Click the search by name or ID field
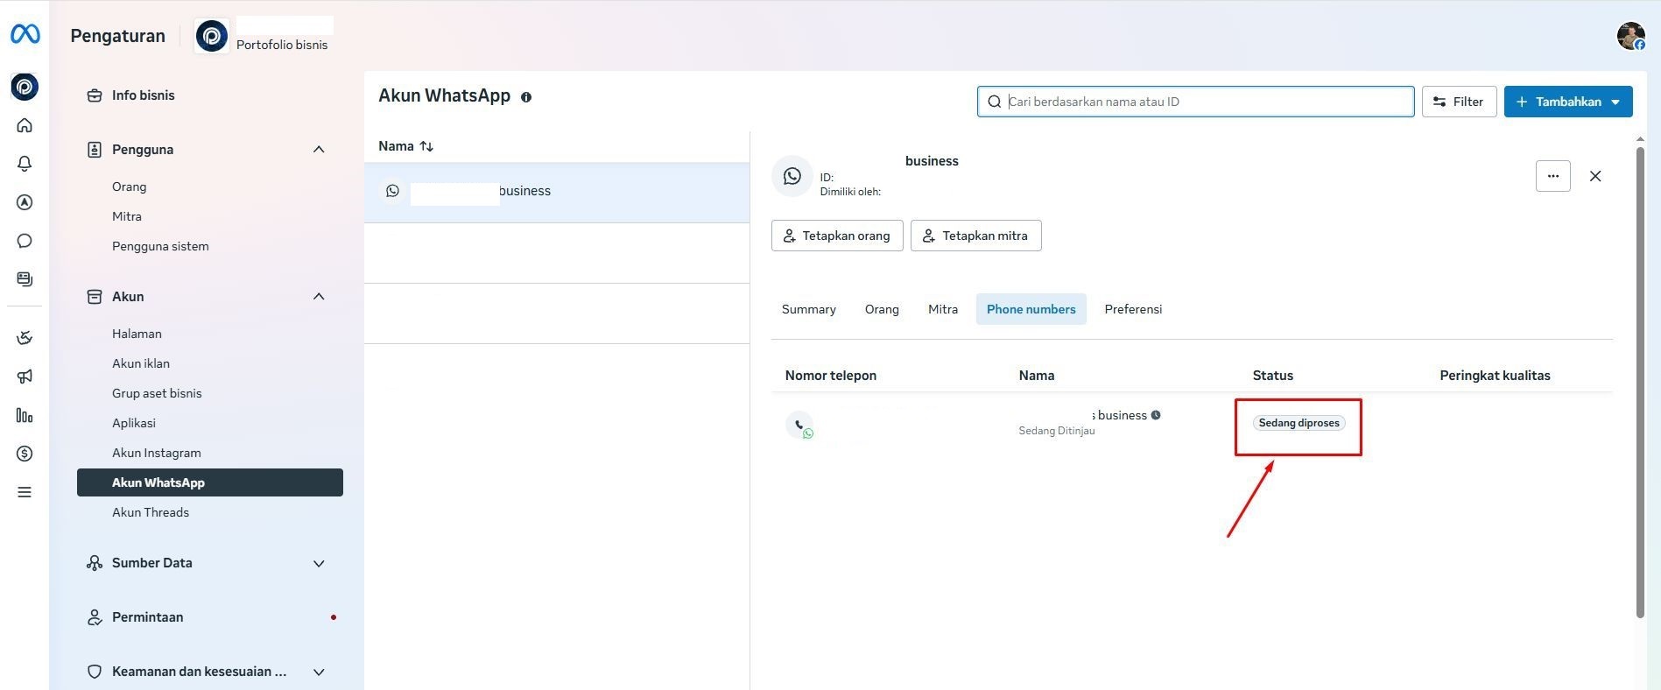The height and width of the screenshot is (690, 1661). [1195, 102]
